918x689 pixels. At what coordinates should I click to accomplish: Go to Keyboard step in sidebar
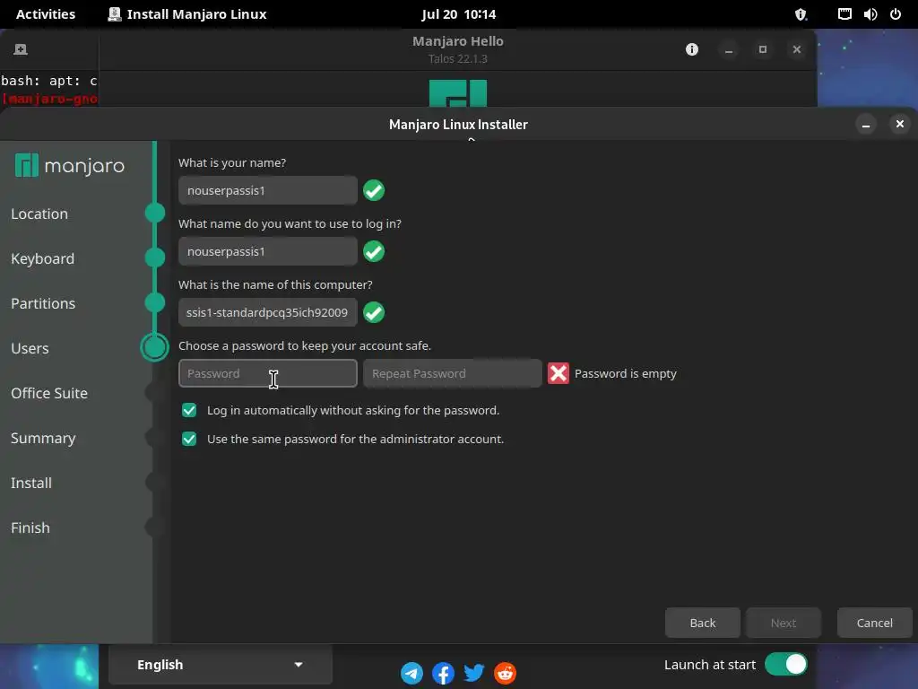43,258
